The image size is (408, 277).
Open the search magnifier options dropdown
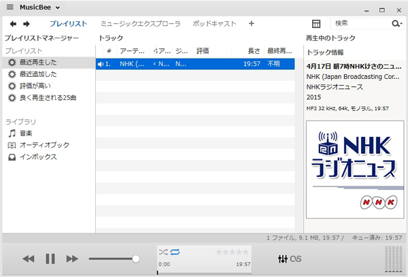397,24
